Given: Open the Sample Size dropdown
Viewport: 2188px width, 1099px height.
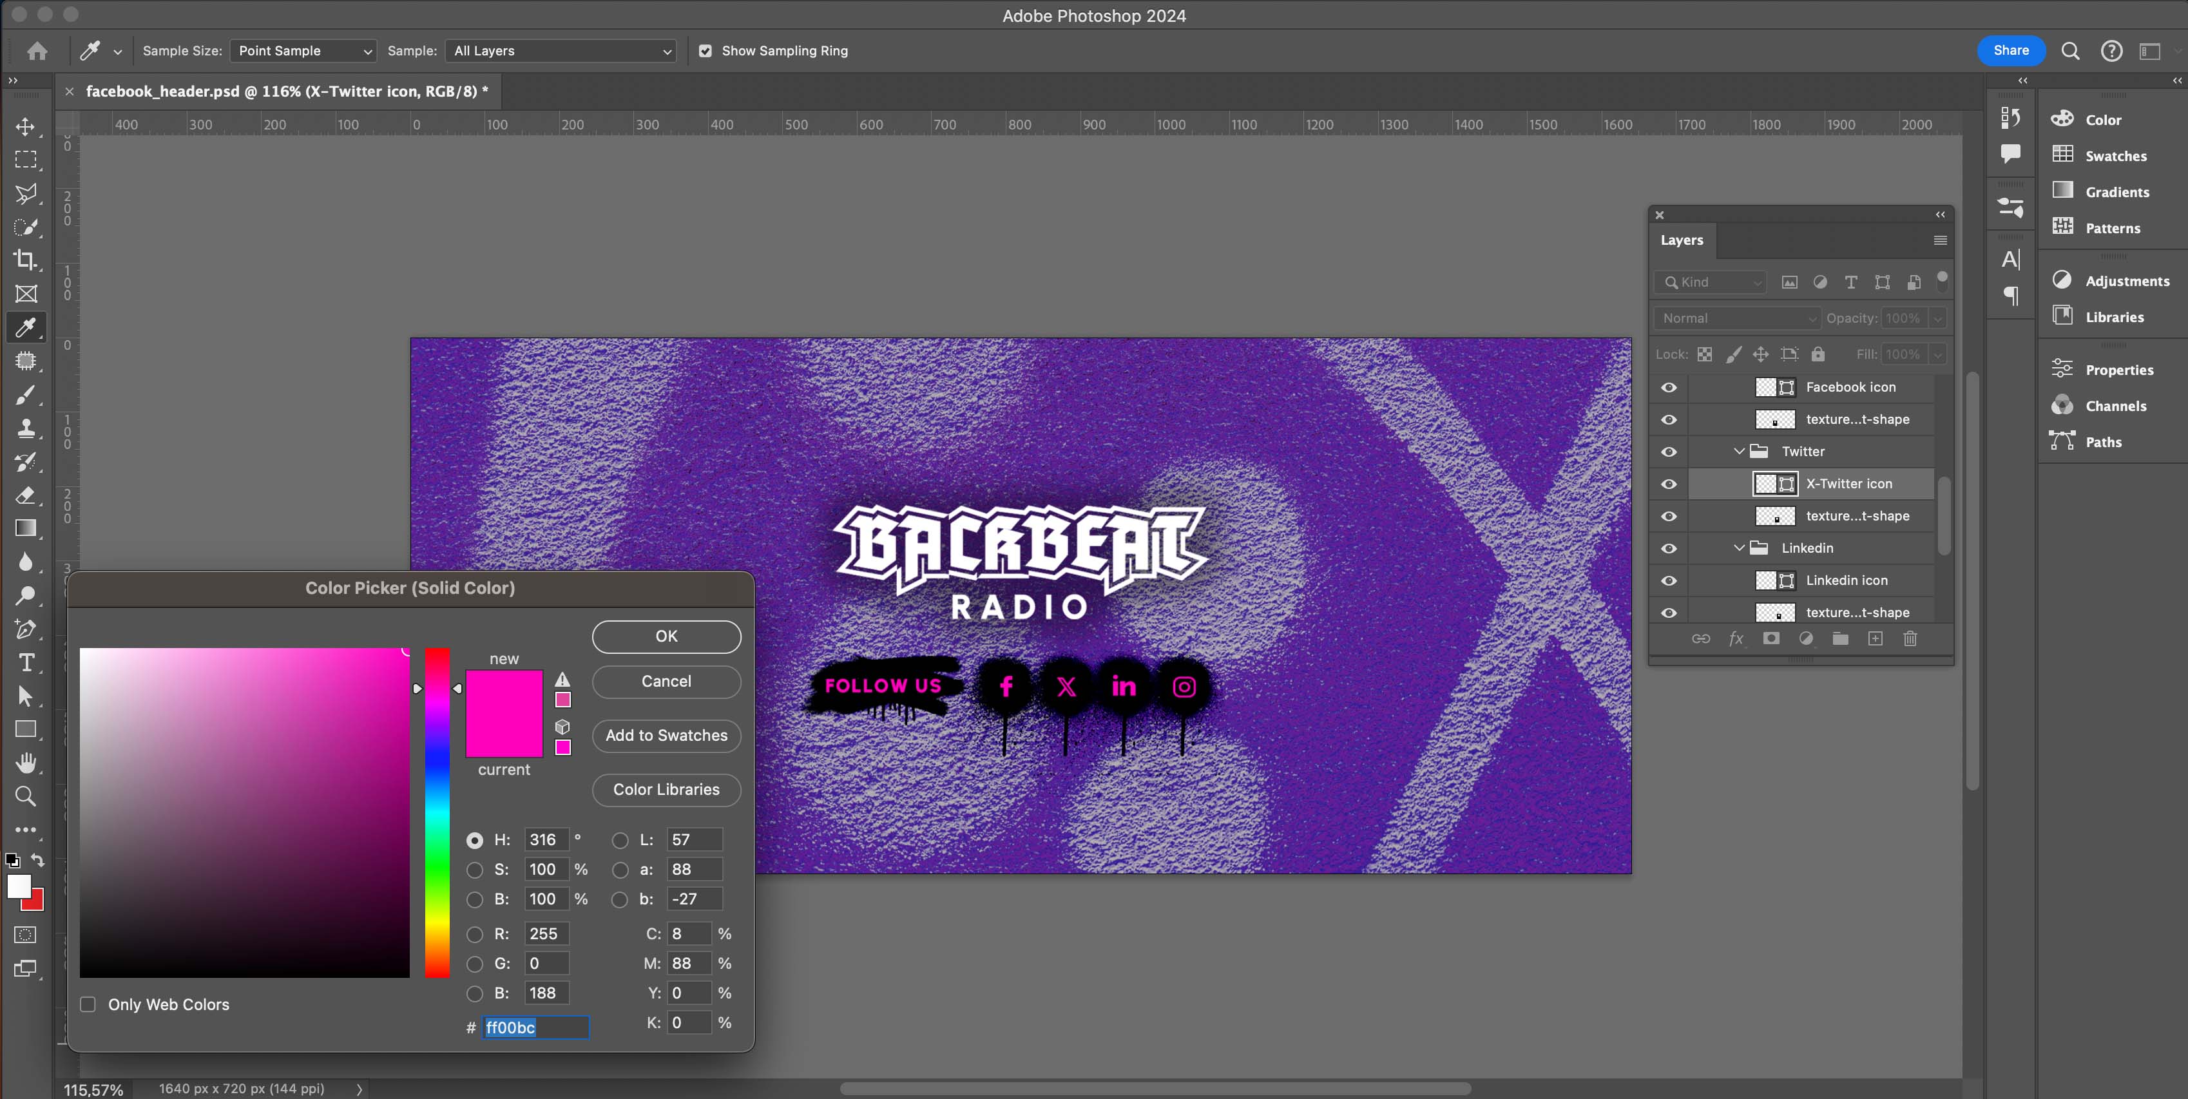Looking at the screenshot, I should pyautogui.click(x=303, y=51).
